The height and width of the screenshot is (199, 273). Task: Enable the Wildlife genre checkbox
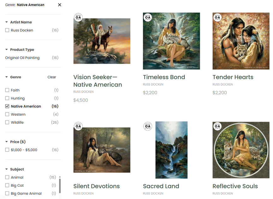pyautogui.click(x=7, y=123)
